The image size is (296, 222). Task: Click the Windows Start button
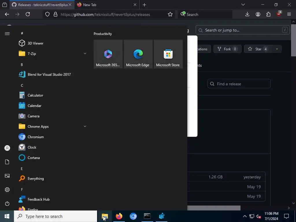point(7,216)
